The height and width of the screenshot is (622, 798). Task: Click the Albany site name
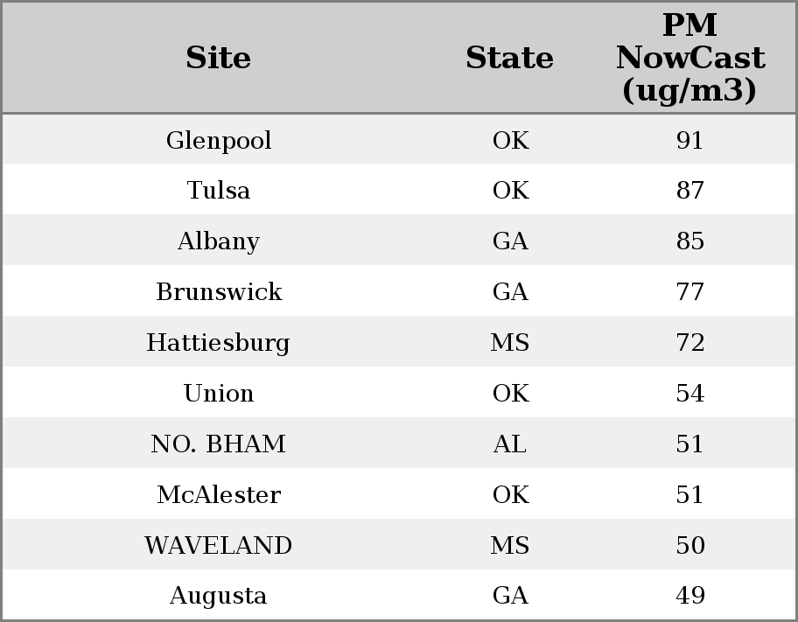pos(219,241)
